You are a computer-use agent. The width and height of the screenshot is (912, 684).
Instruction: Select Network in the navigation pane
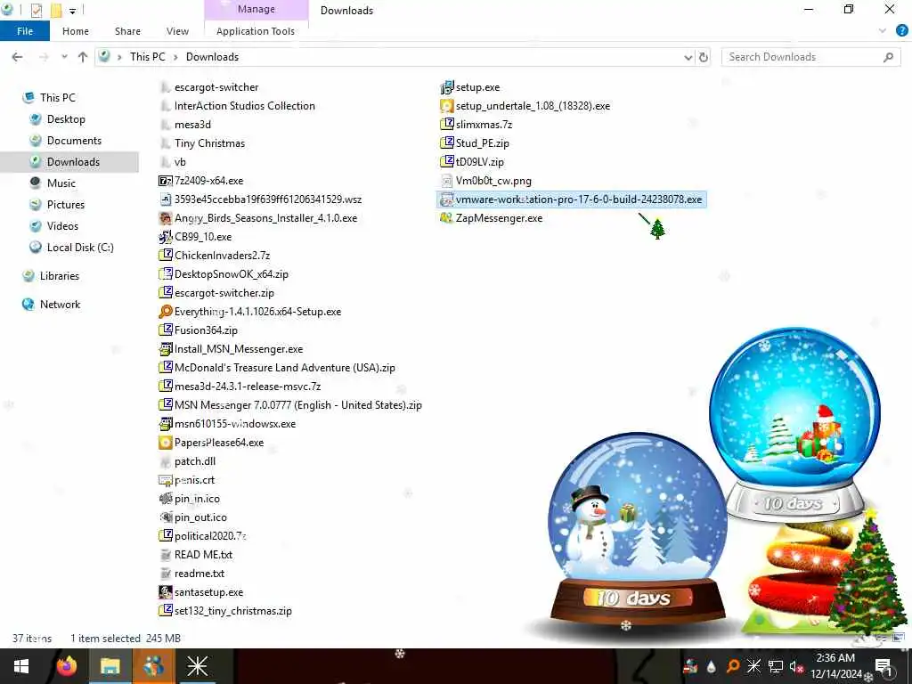(x=60, y=305)
